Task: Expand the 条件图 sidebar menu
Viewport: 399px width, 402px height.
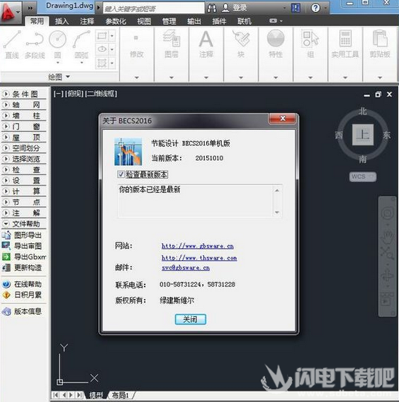Action: coord(24,94)
